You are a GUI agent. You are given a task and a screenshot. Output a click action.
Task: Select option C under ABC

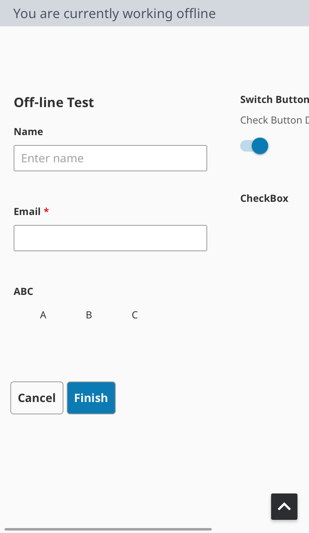[x=134, y=315]
